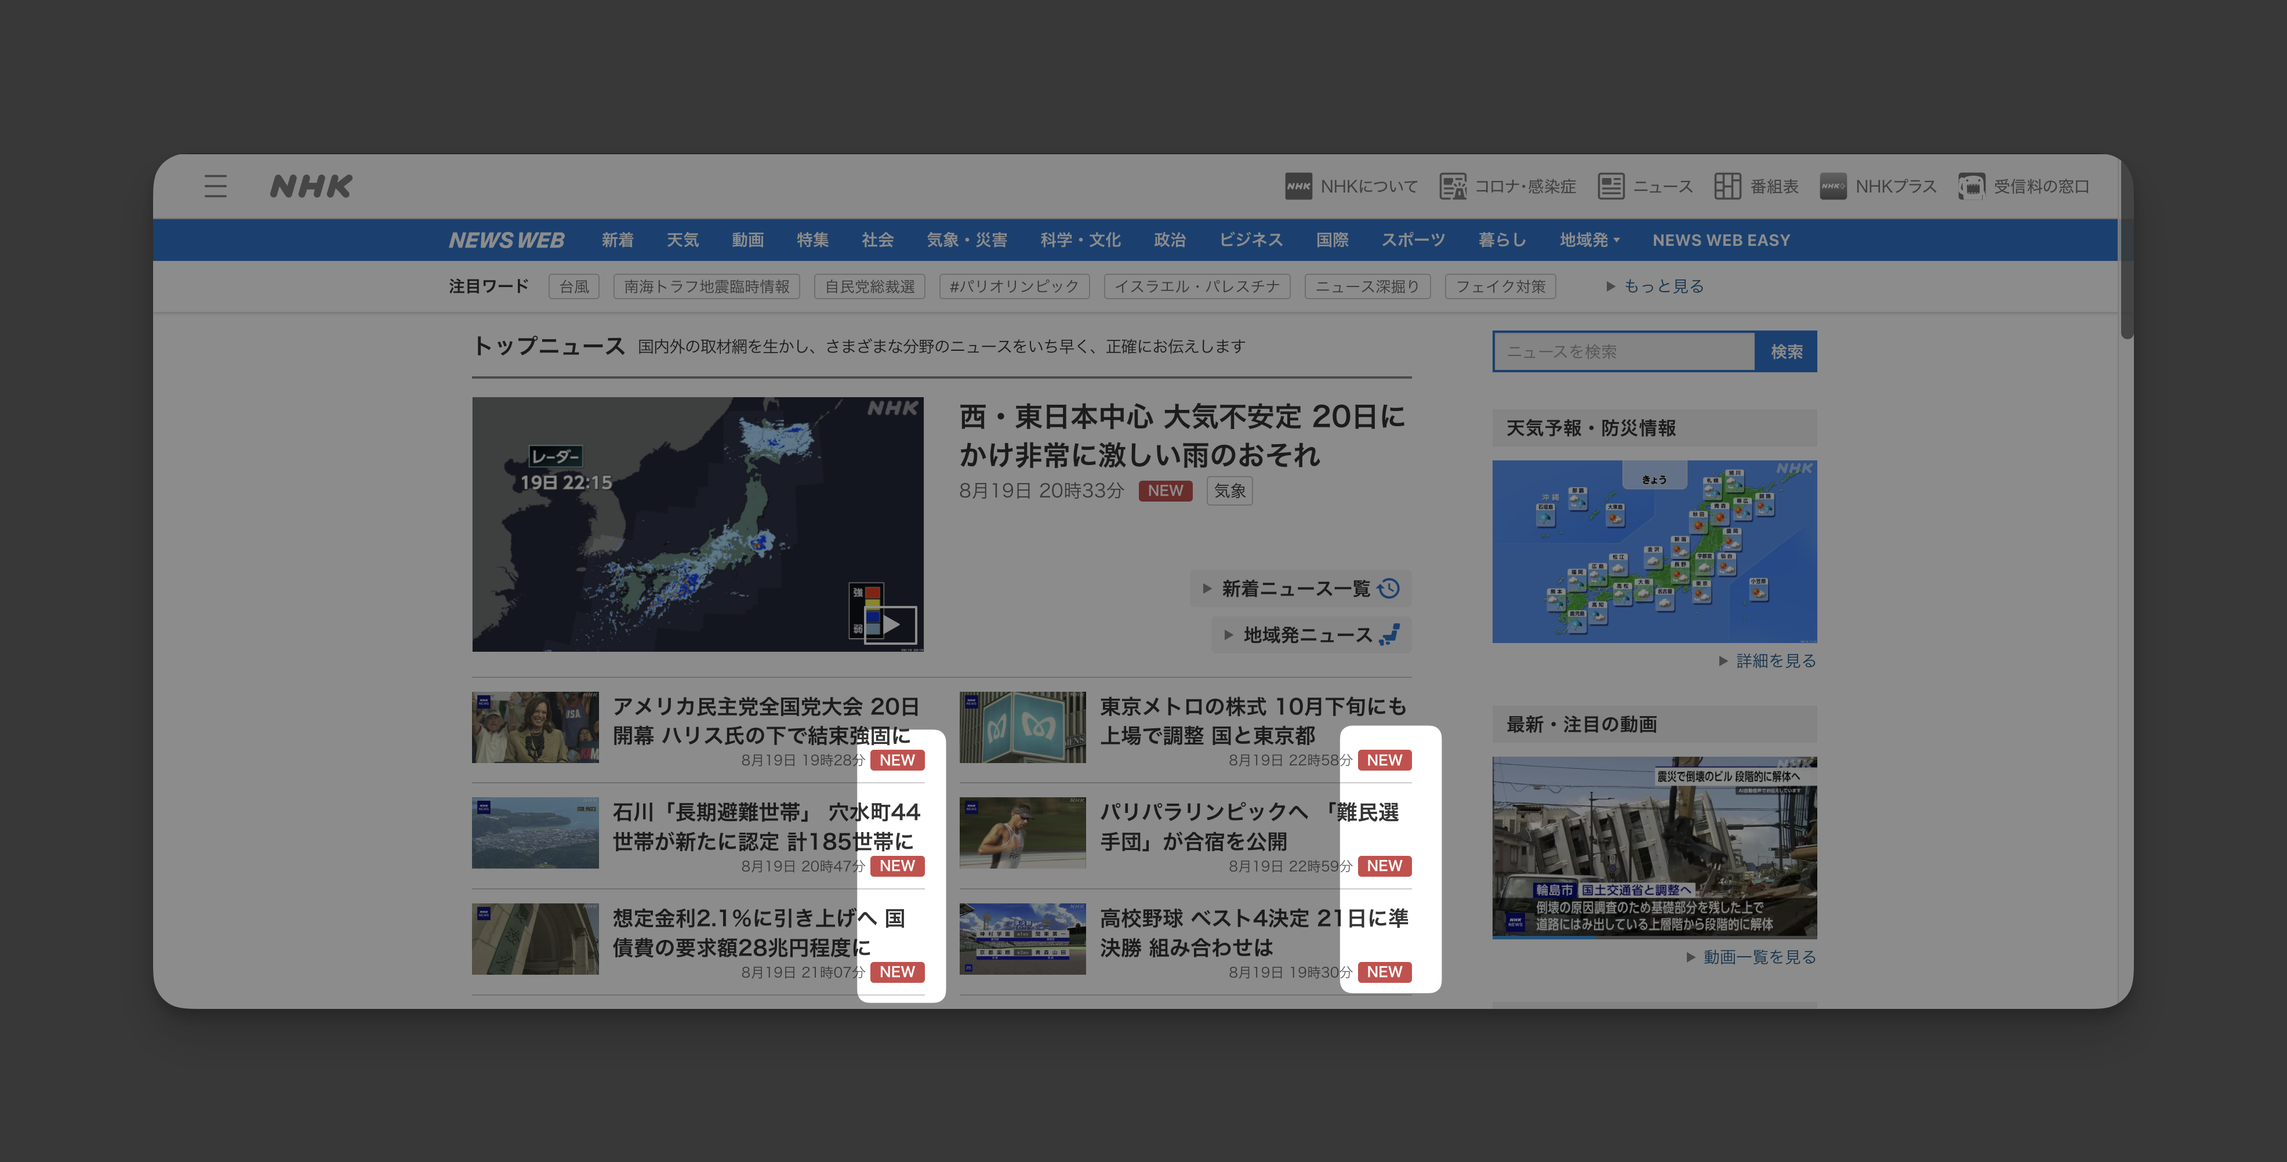
Task: Click the 台風 keyword tag
Action: tap(573, 286)
